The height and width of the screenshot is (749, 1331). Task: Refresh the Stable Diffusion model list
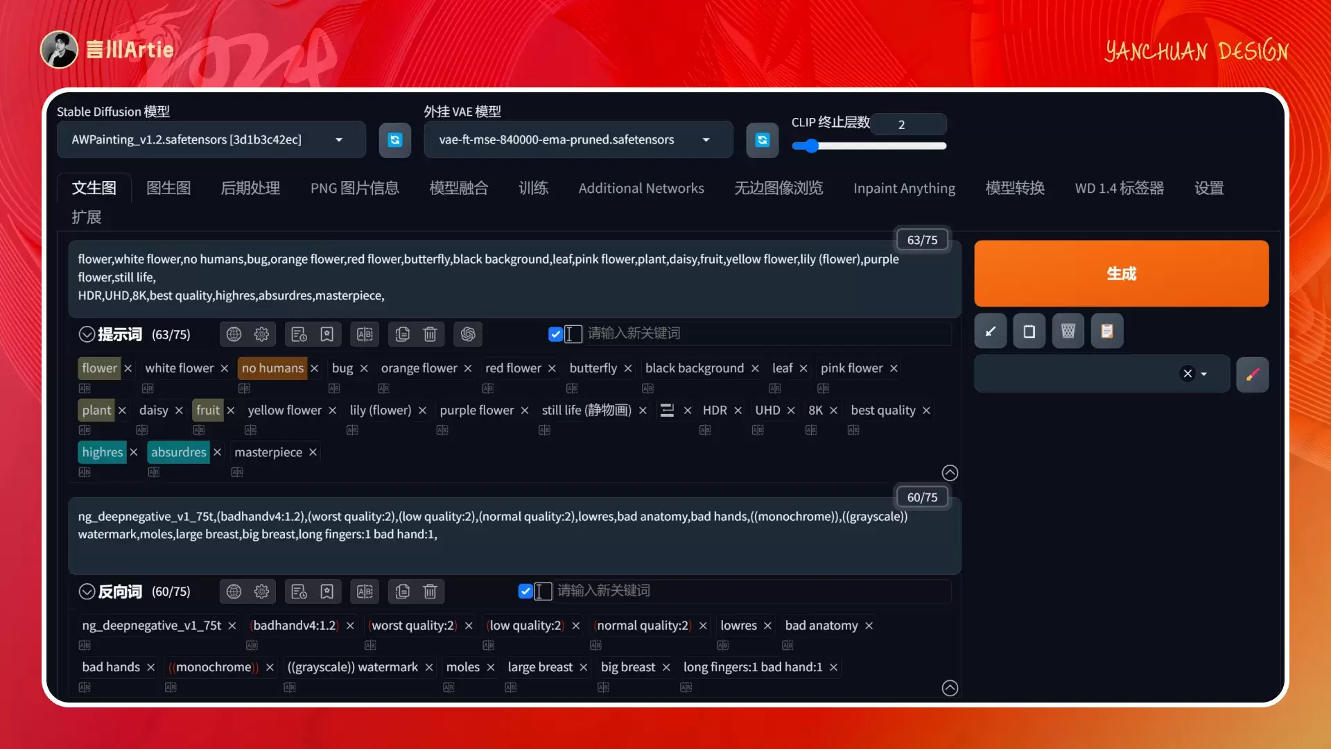tap(395, 139)
